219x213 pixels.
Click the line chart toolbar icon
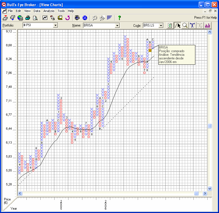[45, 18]
